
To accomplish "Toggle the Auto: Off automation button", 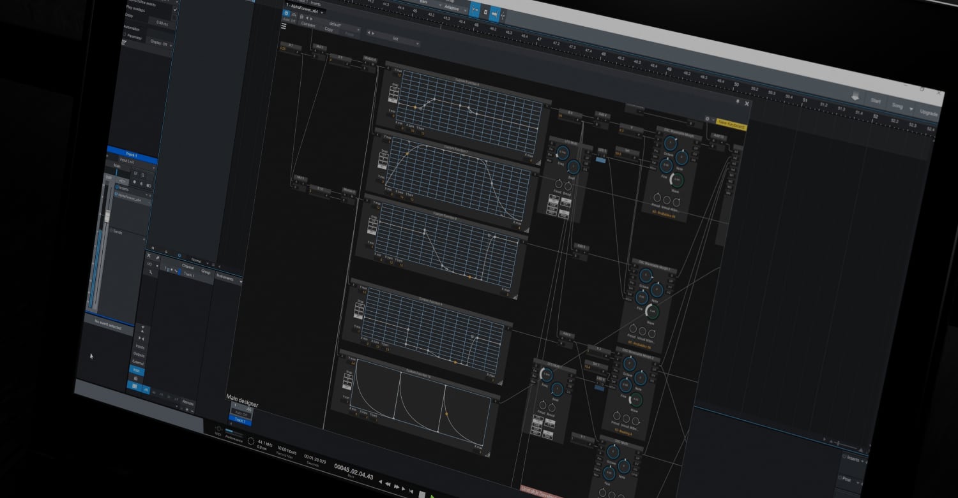I will tap(241, 414).
